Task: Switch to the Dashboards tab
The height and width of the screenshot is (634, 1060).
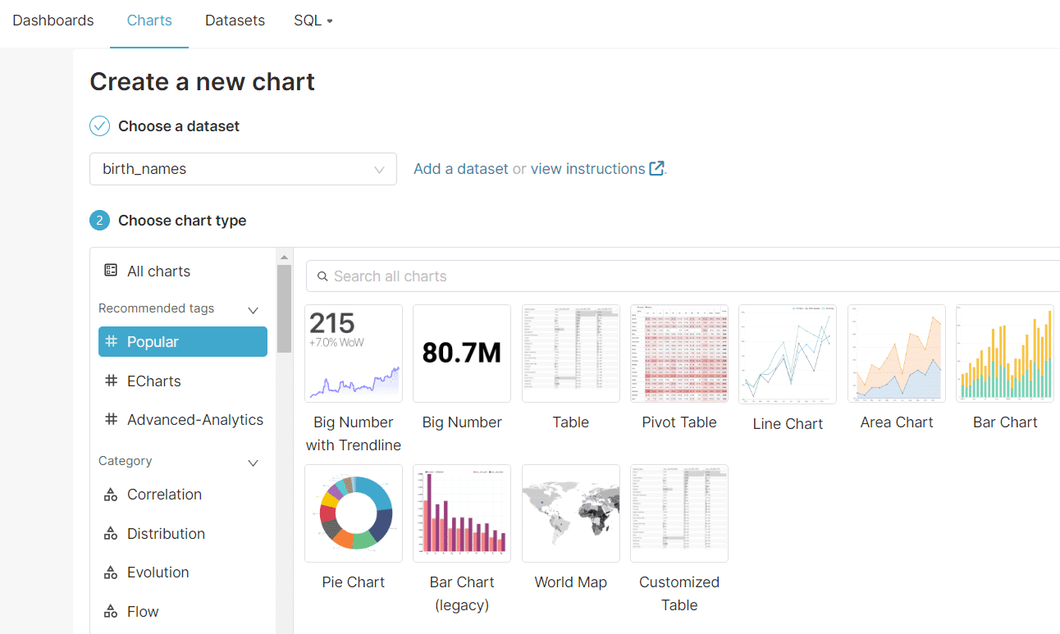Action: pos(53,20)
